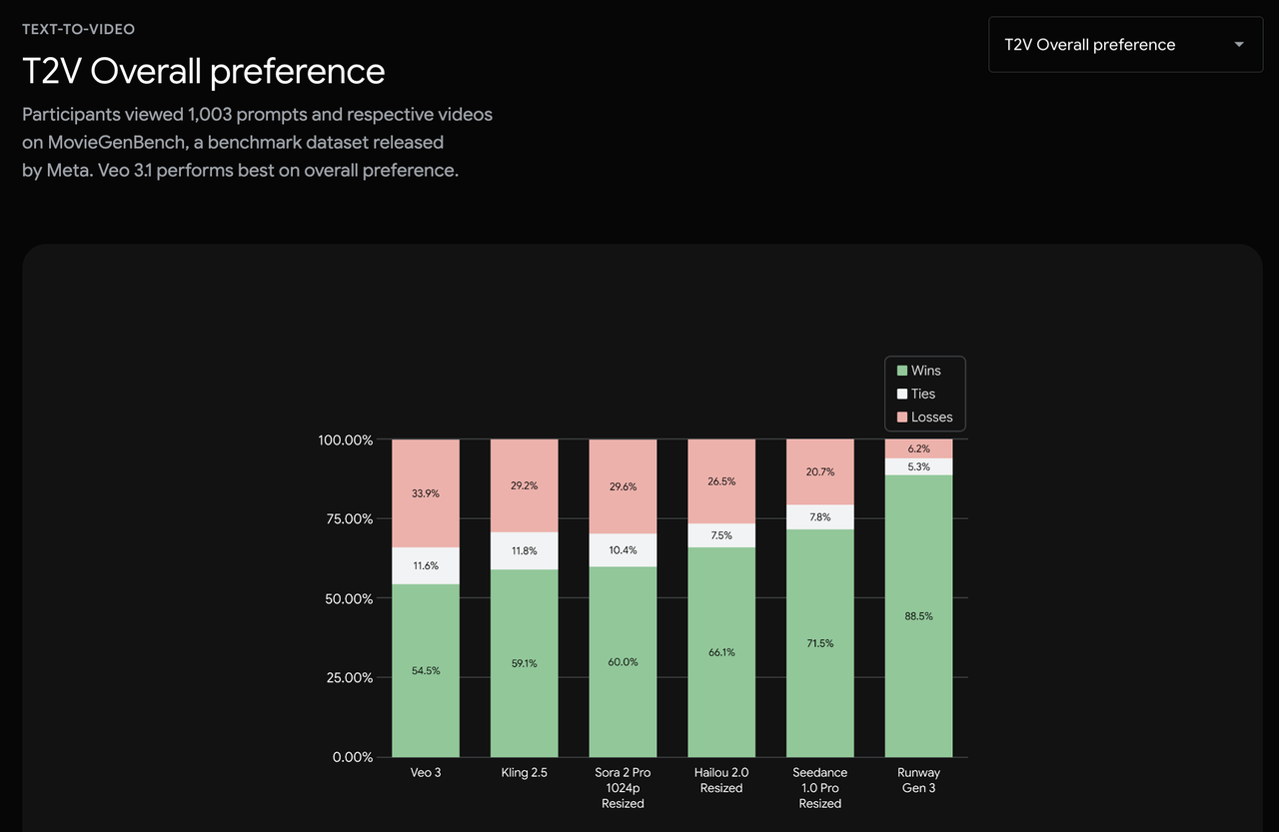Click the Veo 3 green wins bar
Screen dimensions: 1279x832
[426, 670]
